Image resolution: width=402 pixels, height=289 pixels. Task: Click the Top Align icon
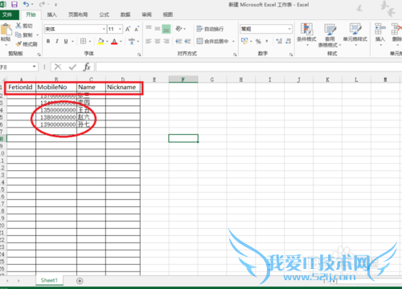[149, 28]
